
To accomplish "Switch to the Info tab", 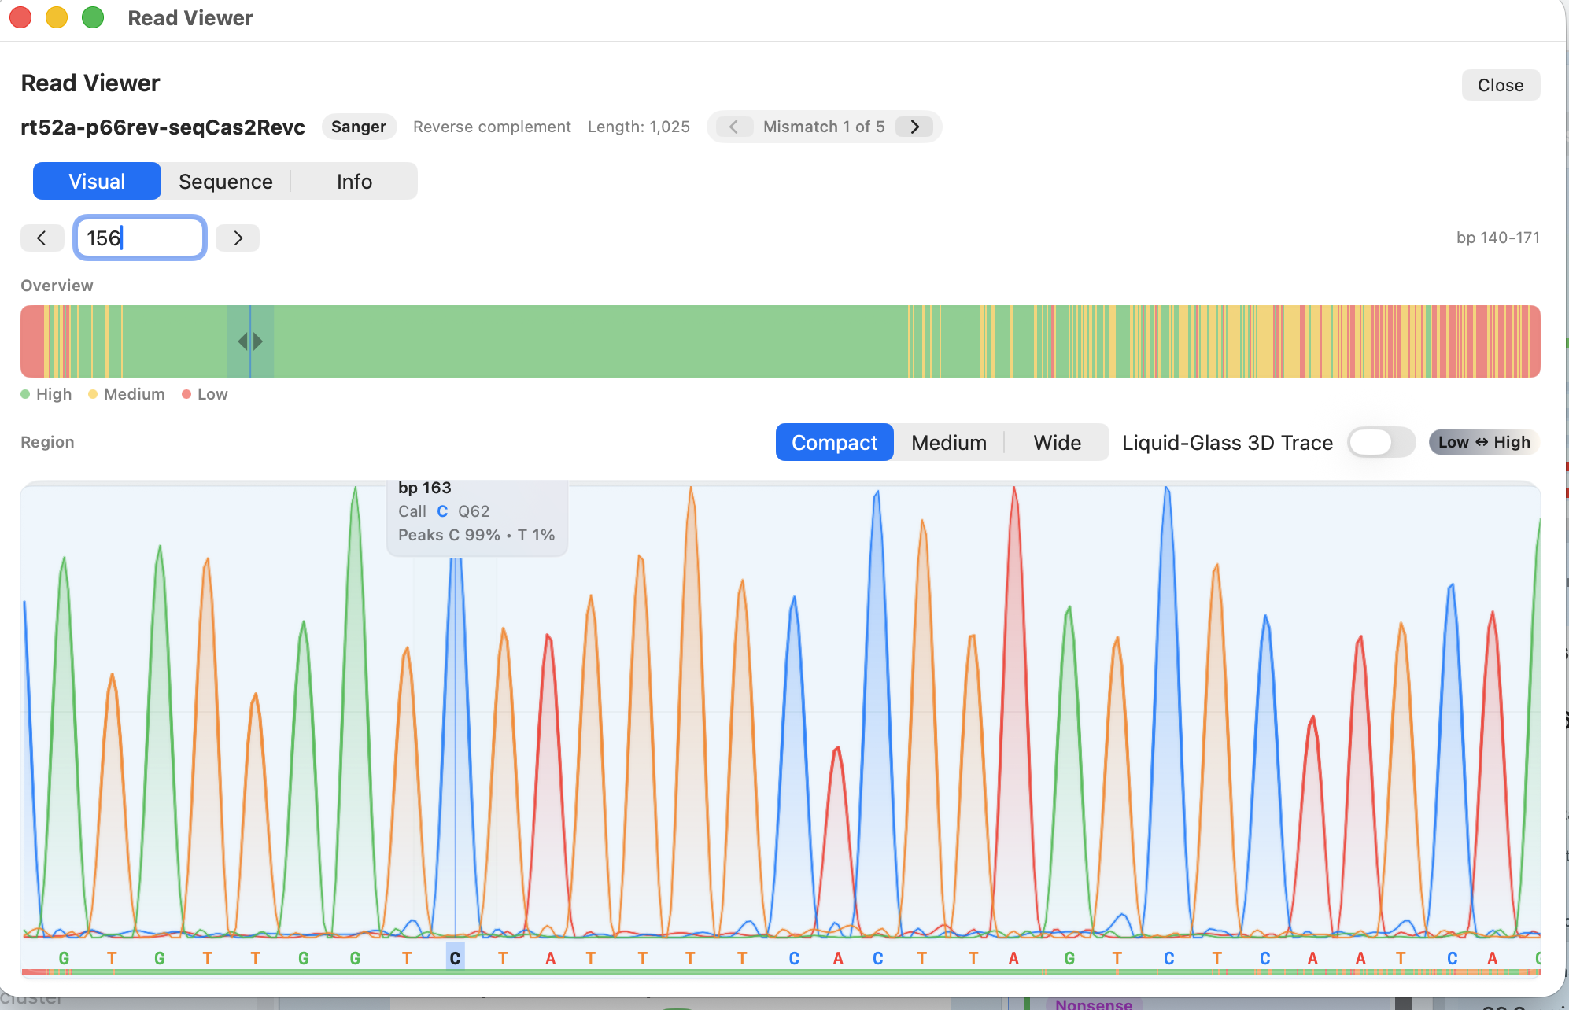I will click(353, 181).
